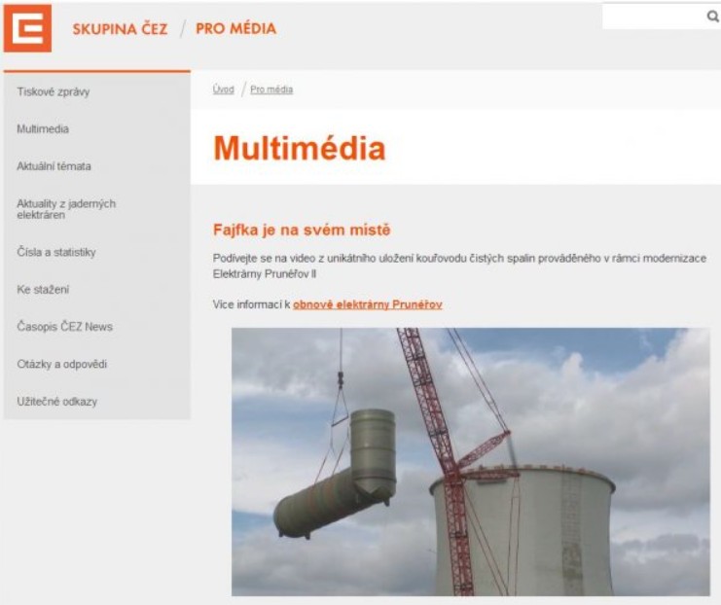The height and width of the screenshot is (605, 721).
Task: Open Aktuality z jaderných elektráren
Action: pos(66,209)
